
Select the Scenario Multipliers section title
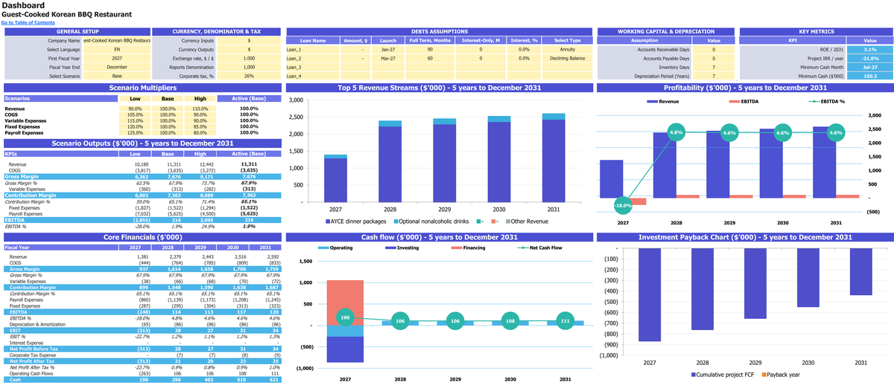(142, 88)
